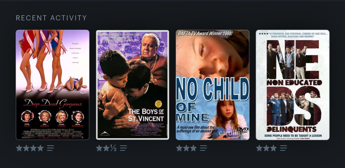
Task: Click the NON EDUCATED text on the NEDS poster
Action: pyautogui.click(x=294, y=83)
